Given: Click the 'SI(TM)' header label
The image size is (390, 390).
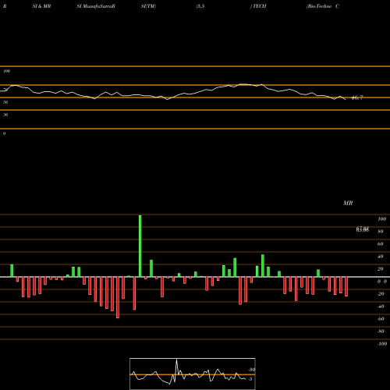Looking at the screenshot, I should [148, 6].
